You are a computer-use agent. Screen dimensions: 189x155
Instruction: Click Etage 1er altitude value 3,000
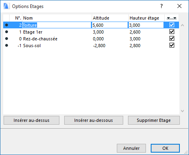[x=98, y=32]
